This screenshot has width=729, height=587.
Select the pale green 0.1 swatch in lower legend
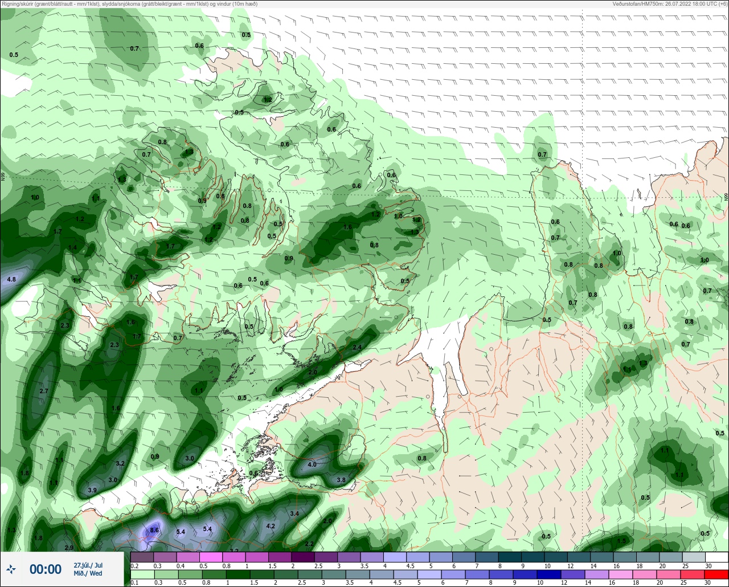tap(142, 574)
